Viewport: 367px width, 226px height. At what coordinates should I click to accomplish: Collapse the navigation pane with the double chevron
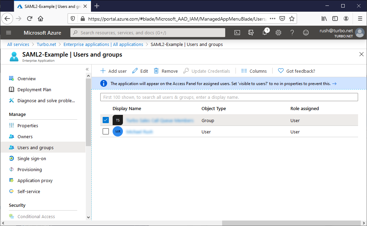click(x=87, y=69)
